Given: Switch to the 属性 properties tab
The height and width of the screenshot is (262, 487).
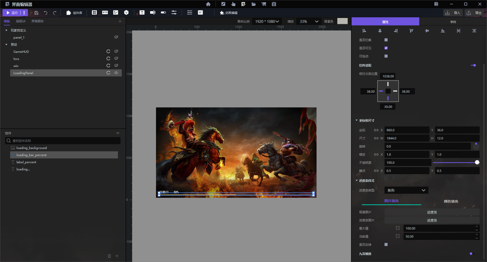Looking at the screenshot, I should pos(385,22).
